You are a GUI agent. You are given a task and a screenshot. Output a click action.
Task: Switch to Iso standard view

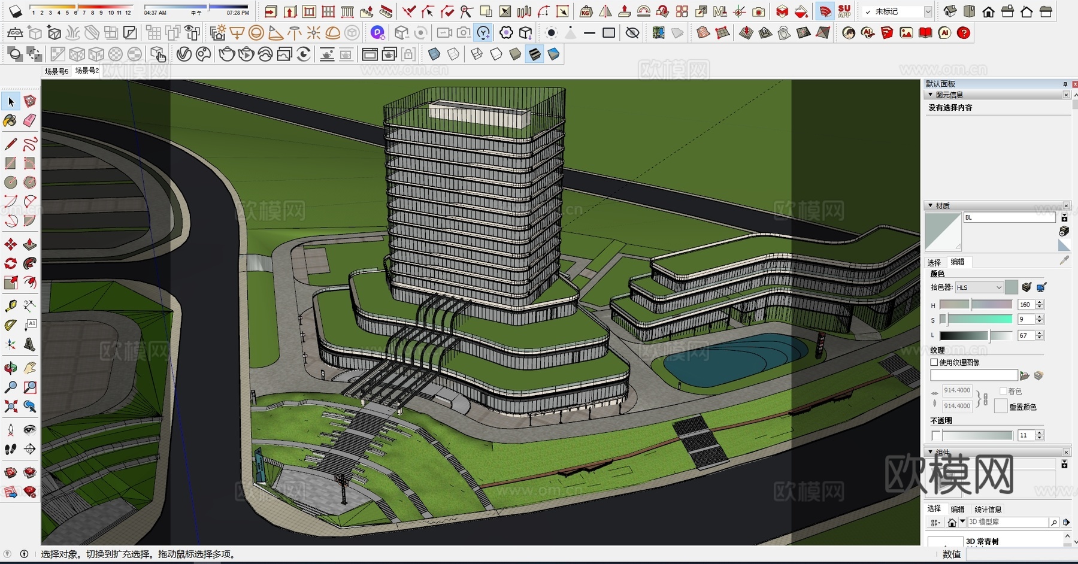click(x=950, y=11)
